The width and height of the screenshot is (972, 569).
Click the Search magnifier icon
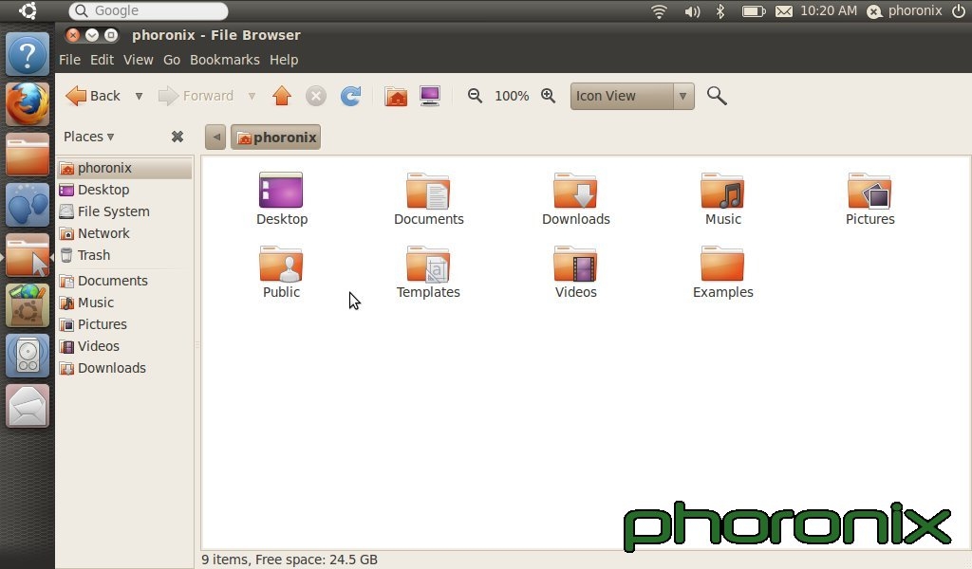point(717,96)
